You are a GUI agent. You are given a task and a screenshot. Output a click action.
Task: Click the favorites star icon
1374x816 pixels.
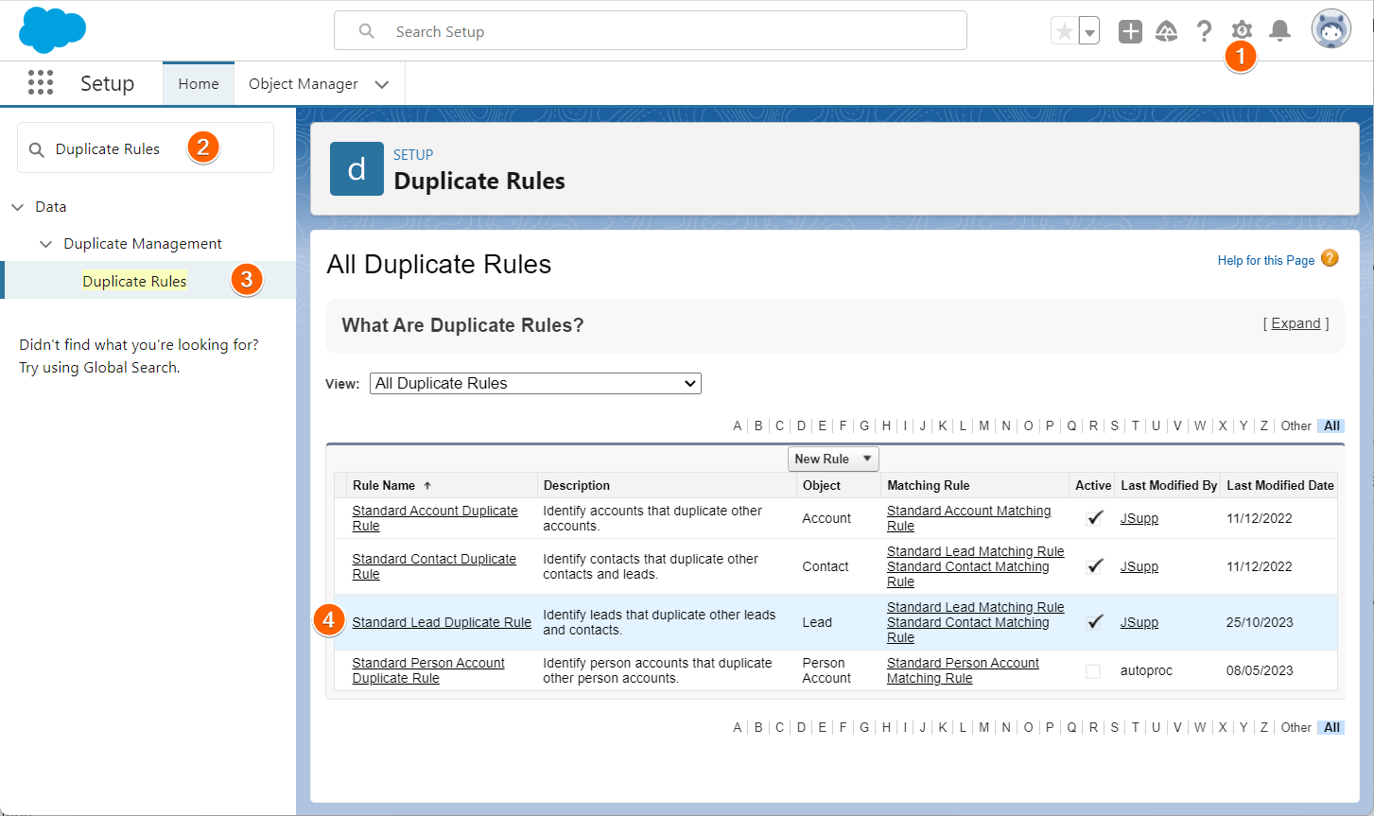1065,31
